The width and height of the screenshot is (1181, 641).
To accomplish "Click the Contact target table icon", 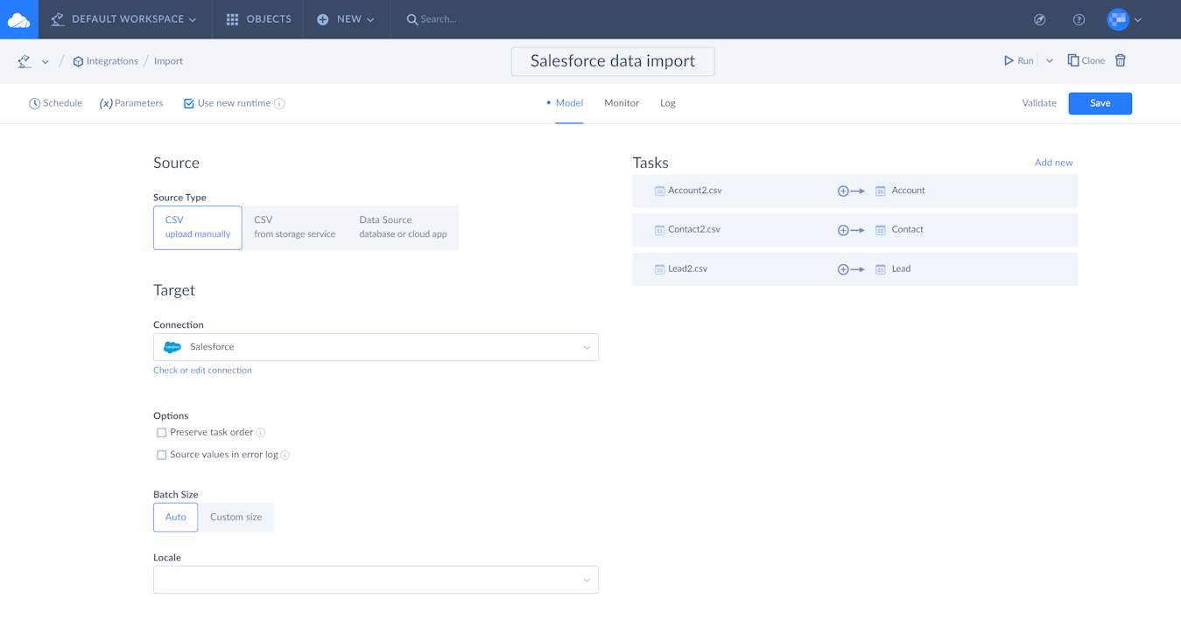I will coord(881,230).
